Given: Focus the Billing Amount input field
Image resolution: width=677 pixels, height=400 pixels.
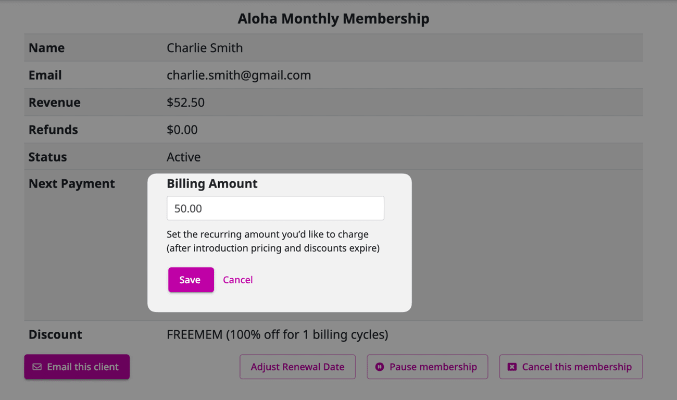Looking at the screenshot, I should [x=275, y=208].
